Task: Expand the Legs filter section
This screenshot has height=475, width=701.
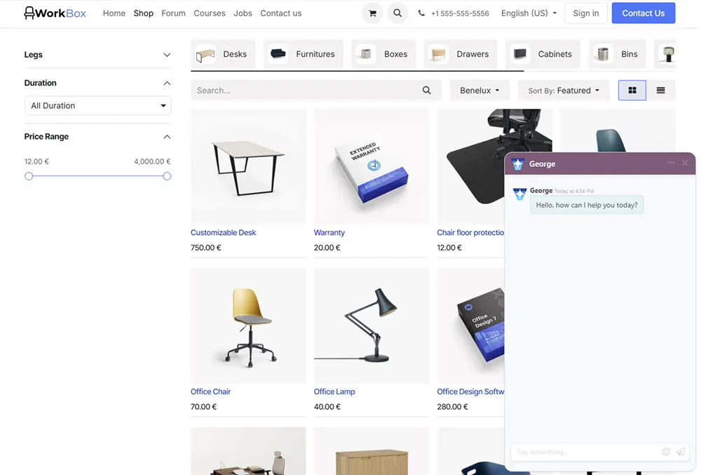Action: click(167, 55)
